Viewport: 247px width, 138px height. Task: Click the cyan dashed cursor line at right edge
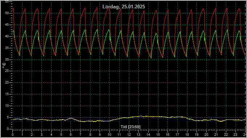246,66
